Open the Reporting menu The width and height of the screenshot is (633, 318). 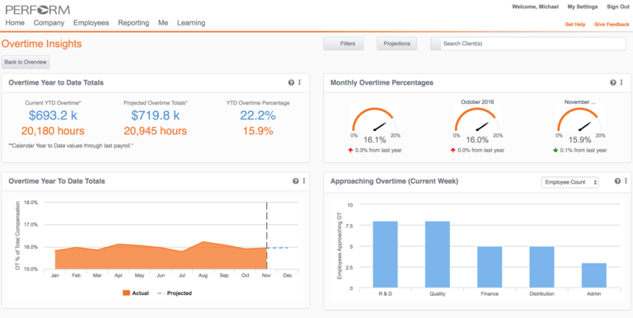pos(134,23)
